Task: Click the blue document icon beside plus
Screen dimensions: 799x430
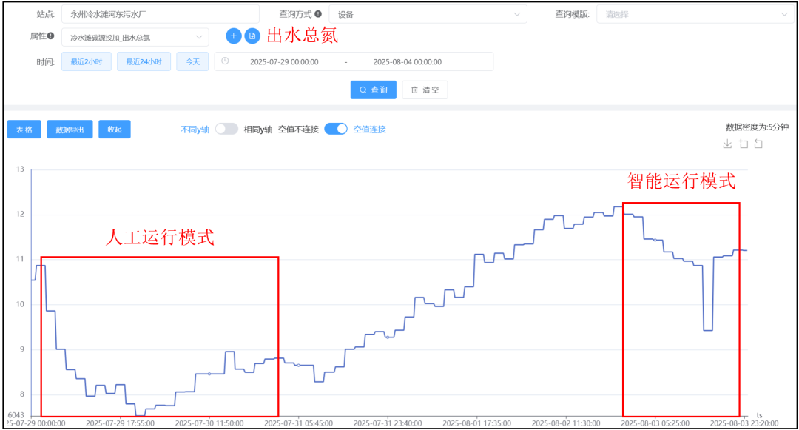Action: tap(252, 36)
